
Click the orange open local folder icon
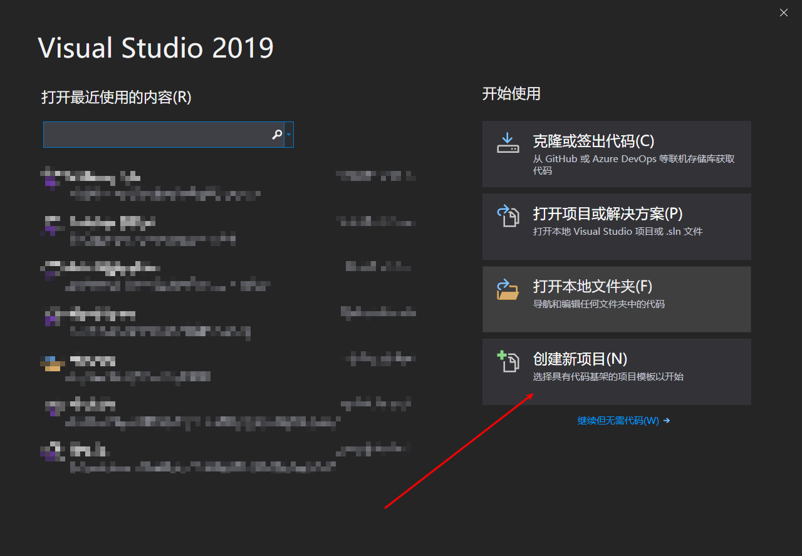tap(508, 290)
